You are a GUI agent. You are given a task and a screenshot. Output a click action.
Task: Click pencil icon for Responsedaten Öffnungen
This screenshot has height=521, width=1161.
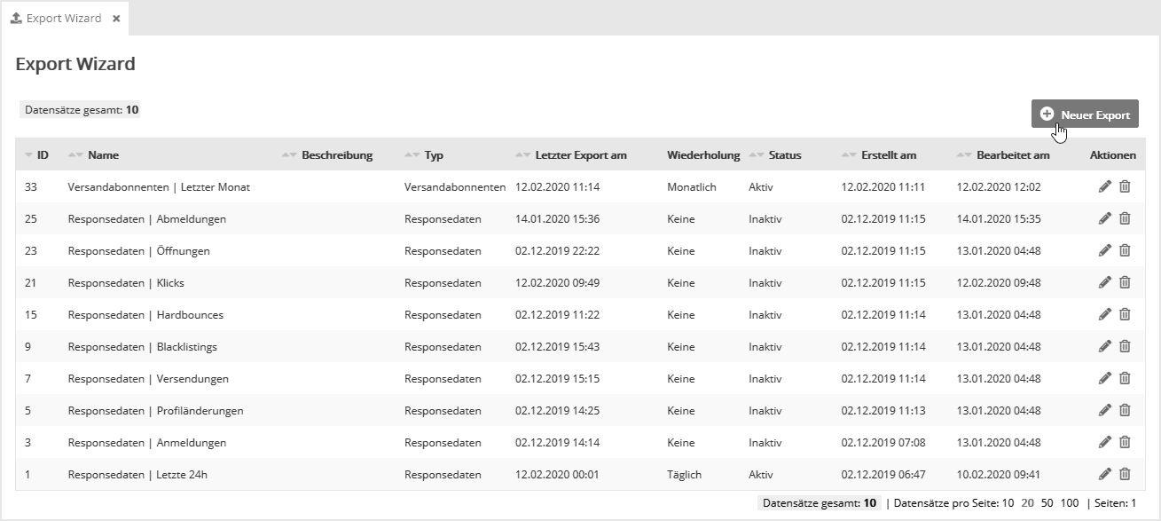coord(1104,251)
